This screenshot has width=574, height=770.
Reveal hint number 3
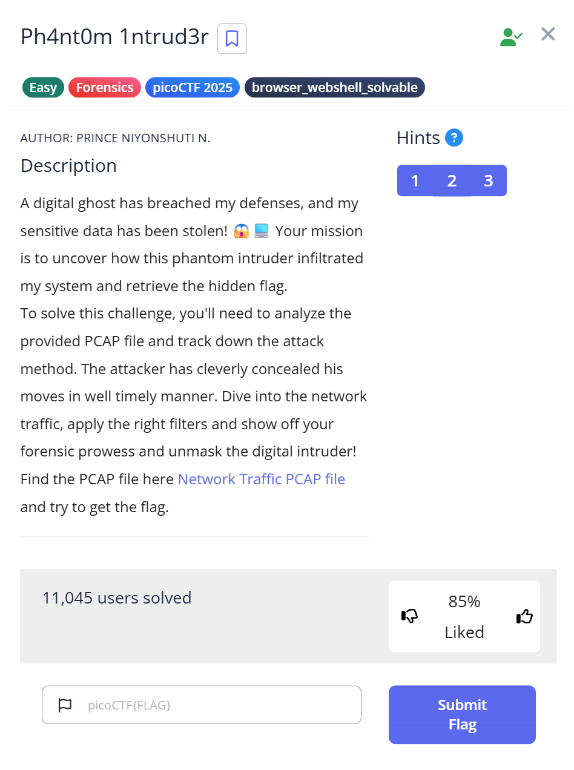tap(489, 180)
